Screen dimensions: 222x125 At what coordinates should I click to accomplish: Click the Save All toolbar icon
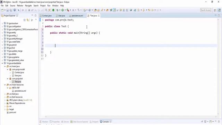coord(11,10)
